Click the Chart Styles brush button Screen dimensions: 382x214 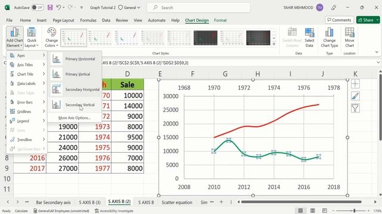[355, 96]
